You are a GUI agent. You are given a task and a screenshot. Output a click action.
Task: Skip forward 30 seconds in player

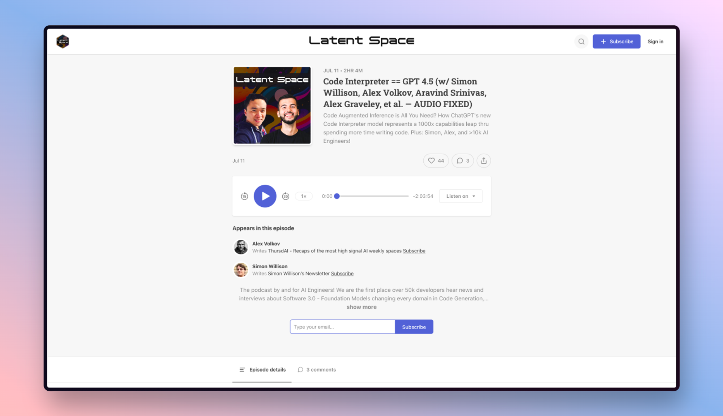[x=286, y=196]
